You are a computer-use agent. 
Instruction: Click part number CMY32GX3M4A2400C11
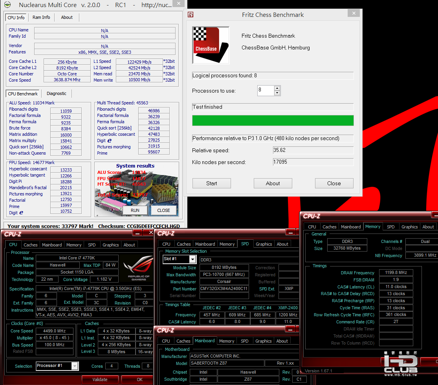pyautogui.click(x=224, y=288)
